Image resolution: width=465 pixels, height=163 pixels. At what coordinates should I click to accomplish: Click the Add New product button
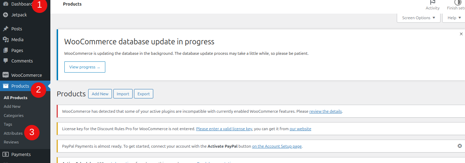[100, 94]
